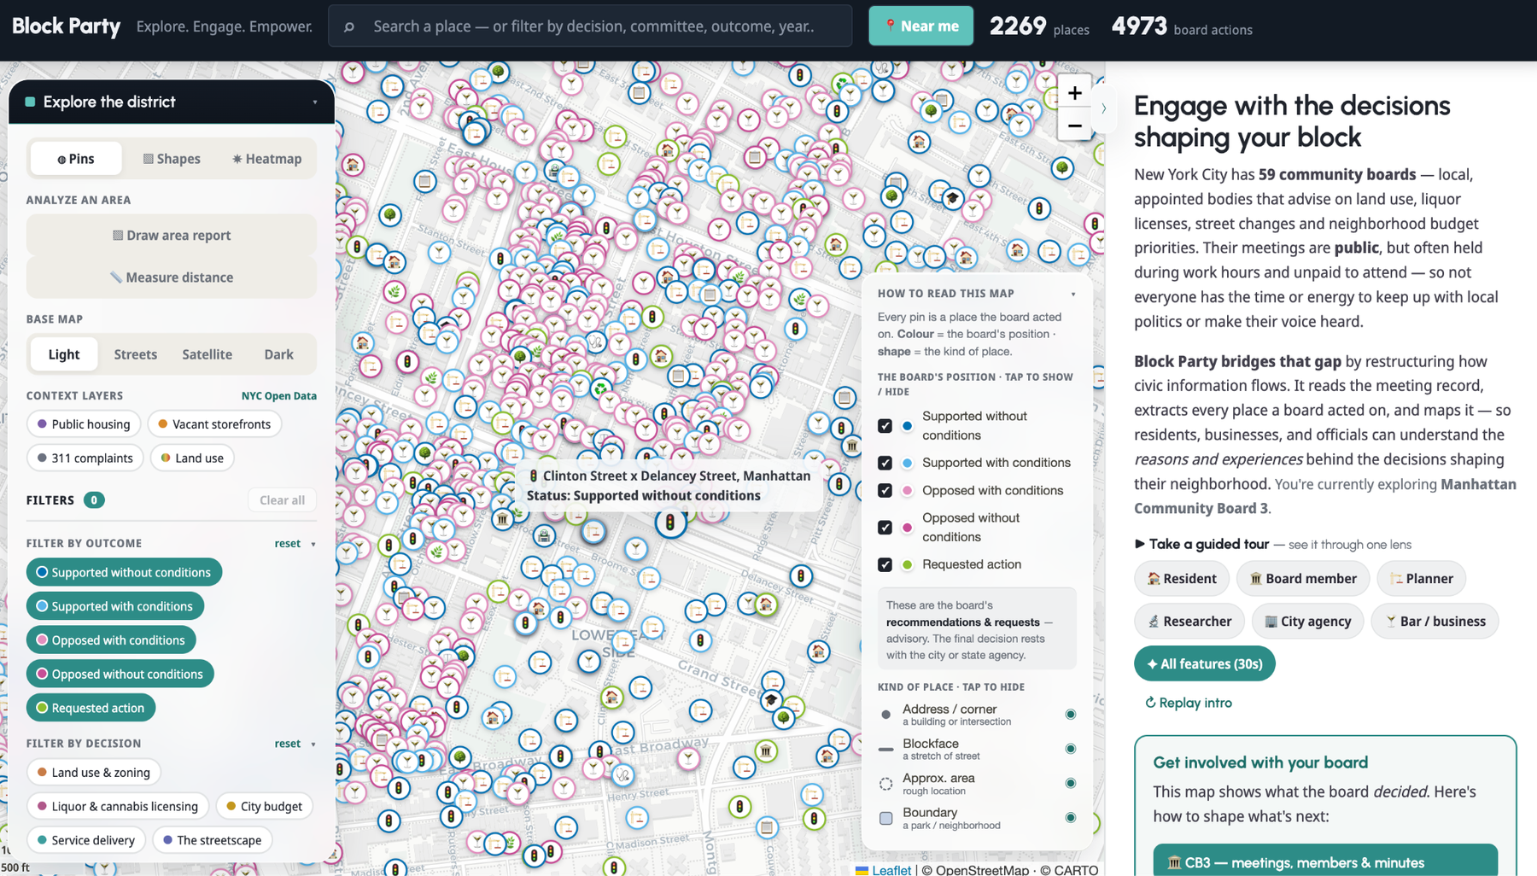Uncheck Supported with conditions in legend
The width and height of the screenshot is (1537, 876).
pyautogui.click(x=885, y=463)
